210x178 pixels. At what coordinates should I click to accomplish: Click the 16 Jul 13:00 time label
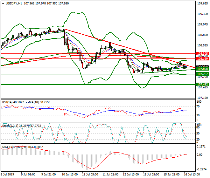[x=192, y=175]
